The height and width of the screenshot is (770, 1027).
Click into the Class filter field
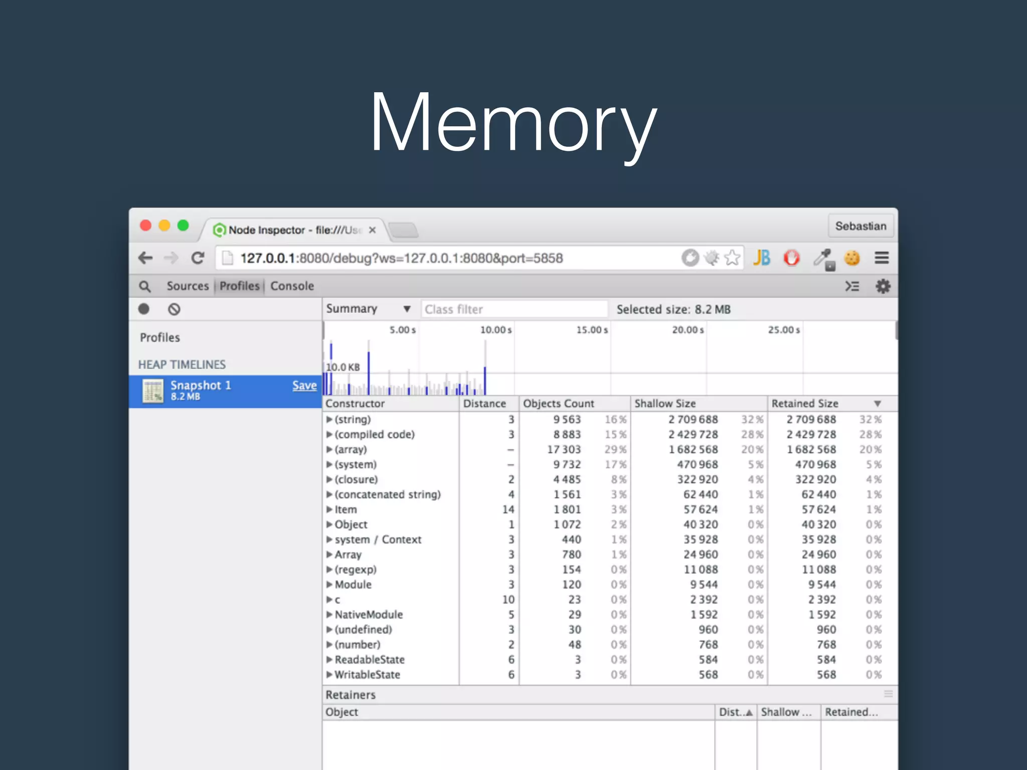tap(514, 309)
